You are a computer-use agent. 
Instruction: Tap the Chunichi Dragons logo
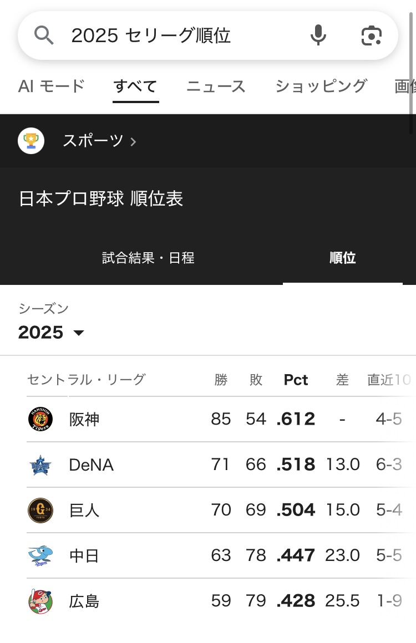[40, 555]
